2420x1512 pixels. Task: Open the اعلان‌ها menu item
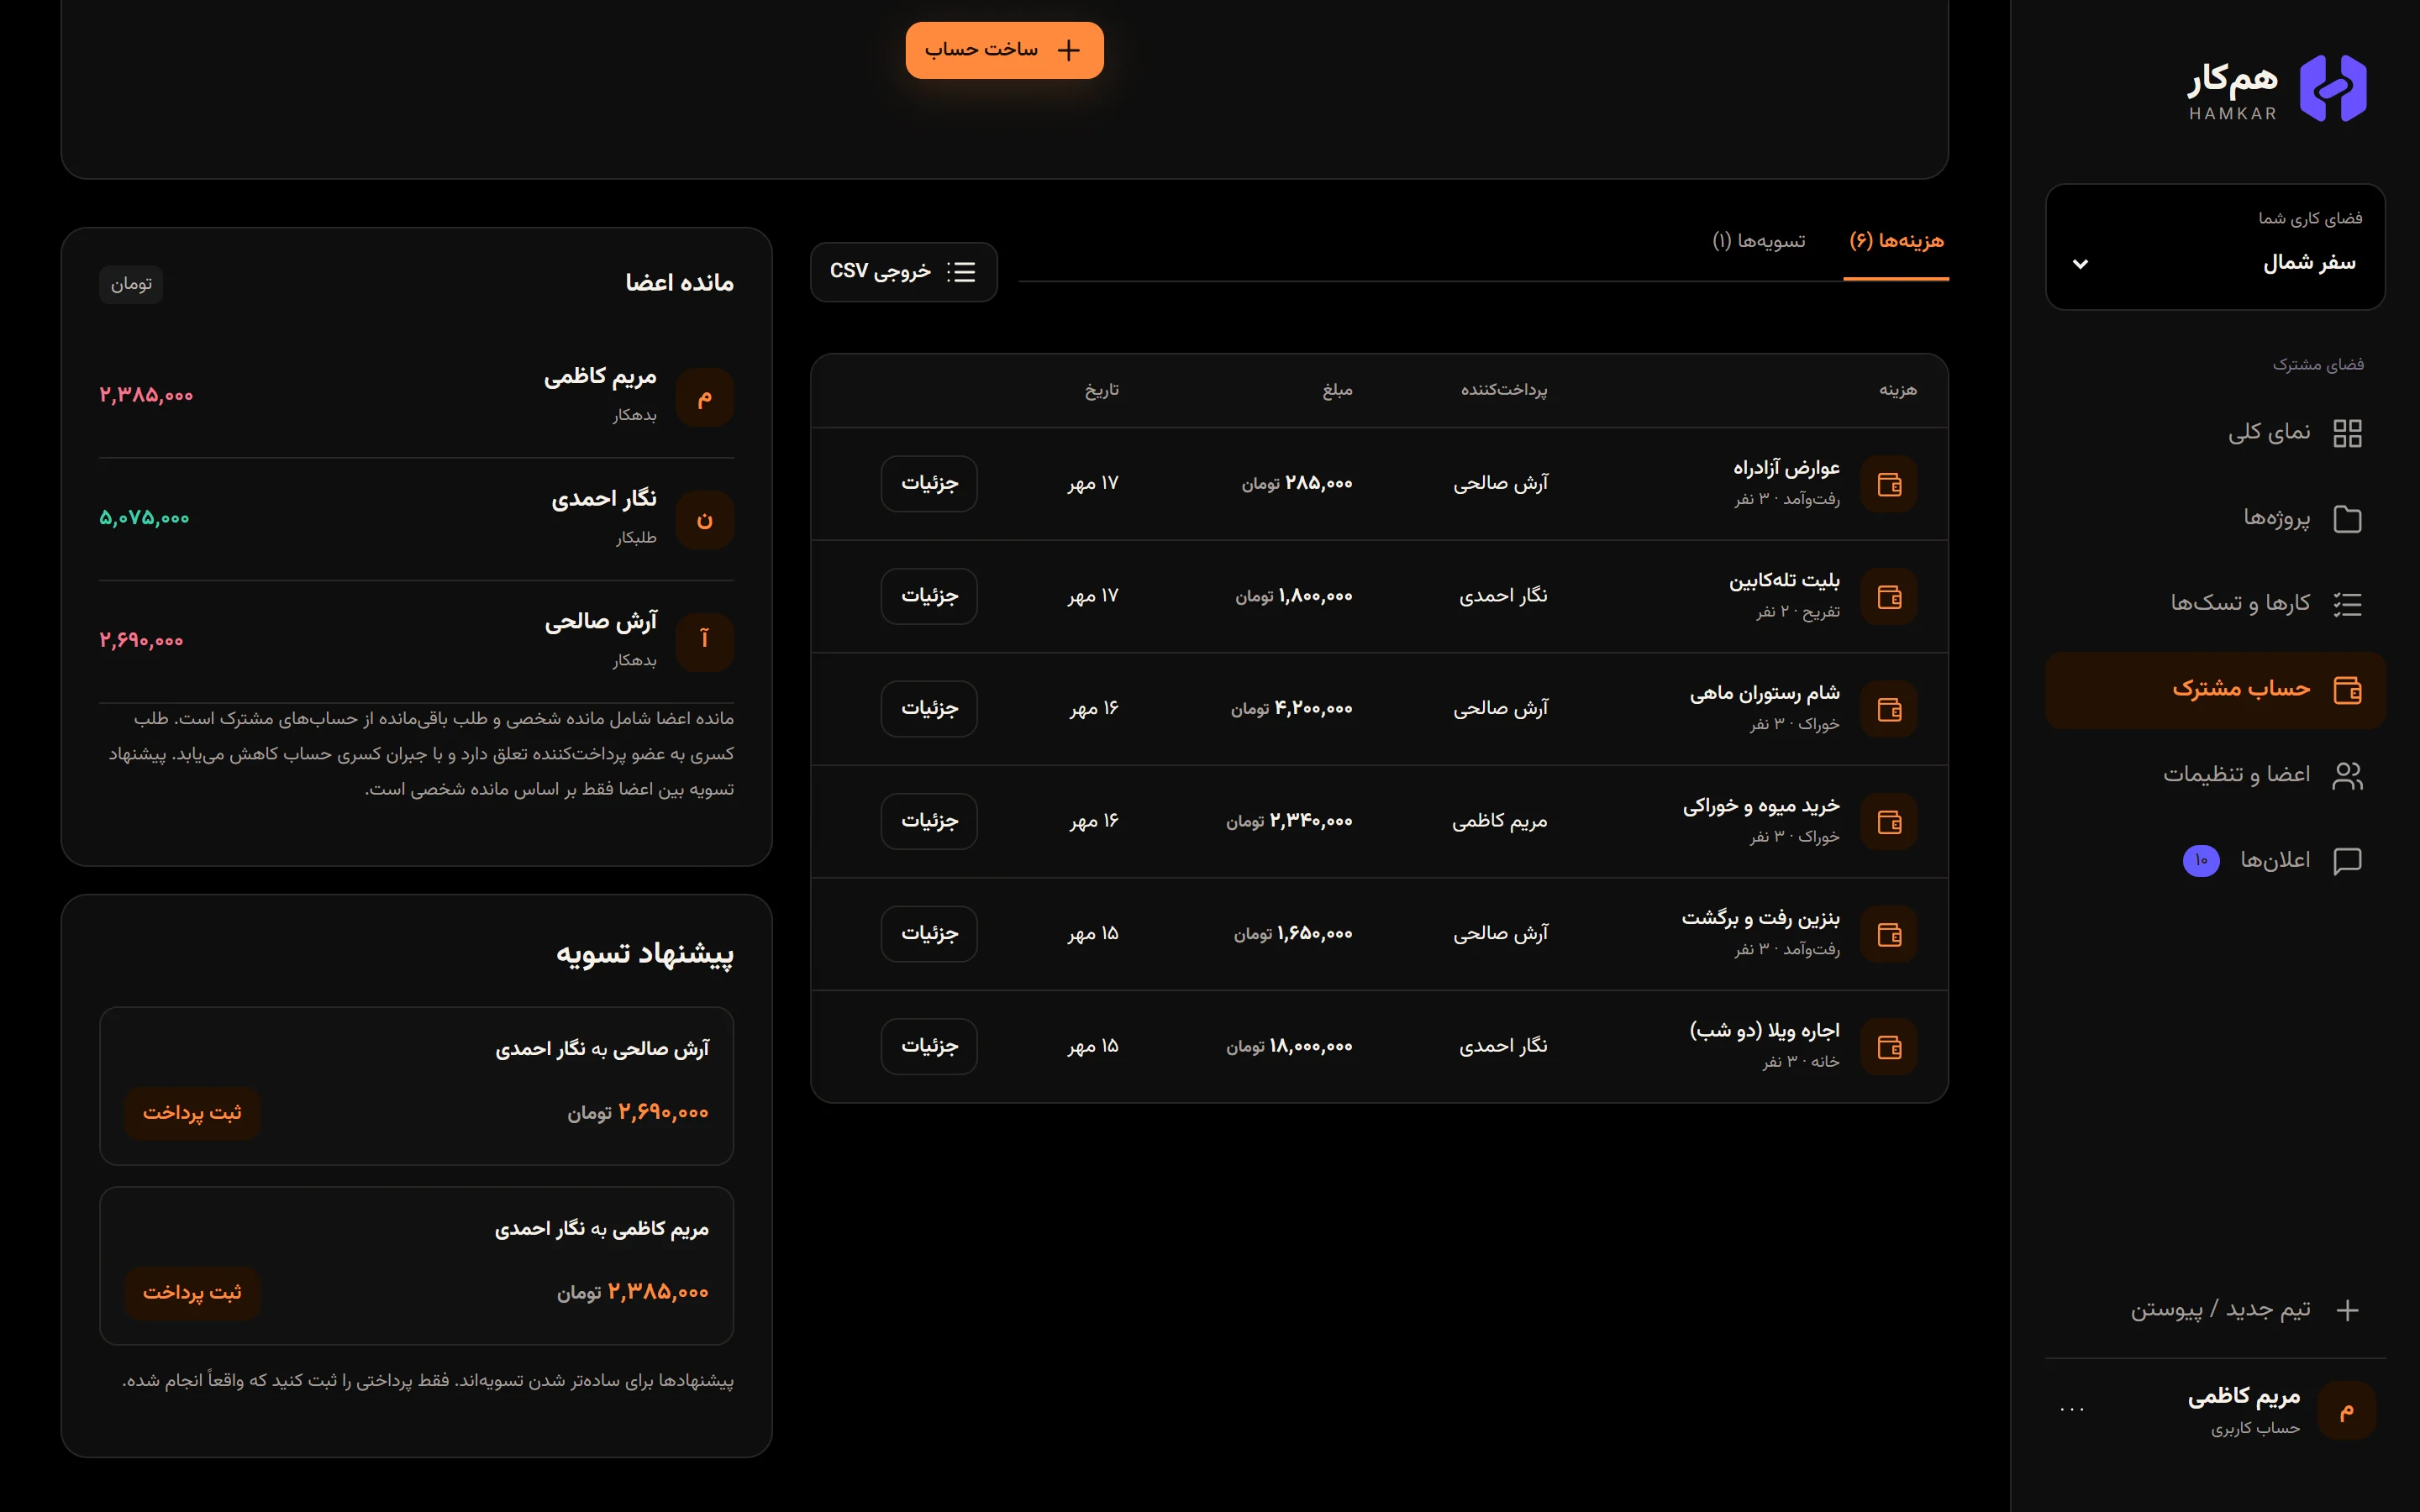click(x=2215, y=861)
